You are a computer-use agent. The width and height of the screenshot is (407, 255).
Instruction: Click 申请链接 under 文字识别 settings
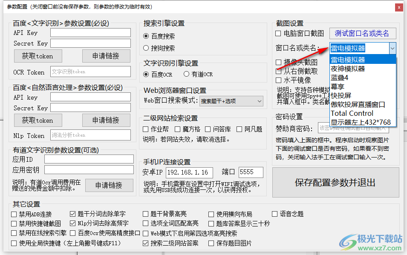(106, 56)
